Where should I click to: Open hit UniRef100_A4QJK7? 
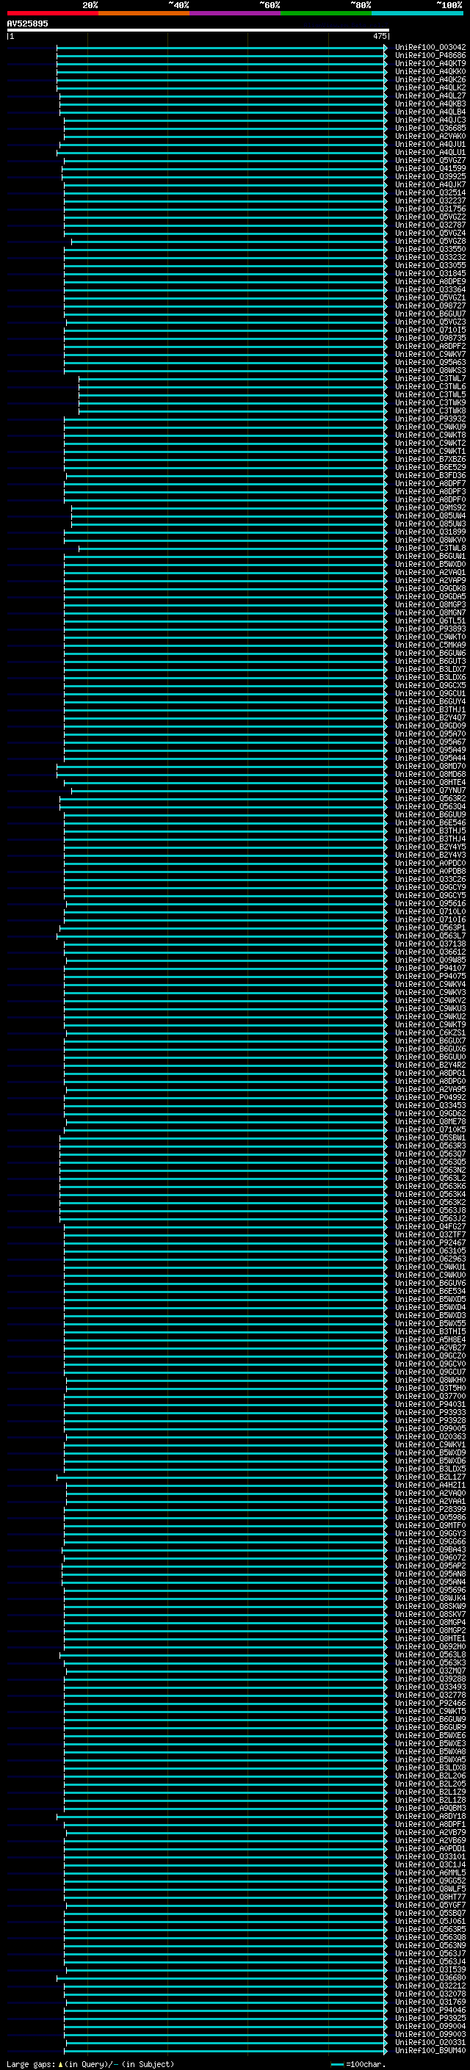(430, 185)
